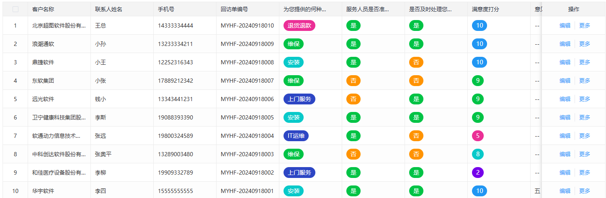This screenshot has height=198, width=606.
Task: Select order number MYHF-20240918005
Action: [247, 117]
